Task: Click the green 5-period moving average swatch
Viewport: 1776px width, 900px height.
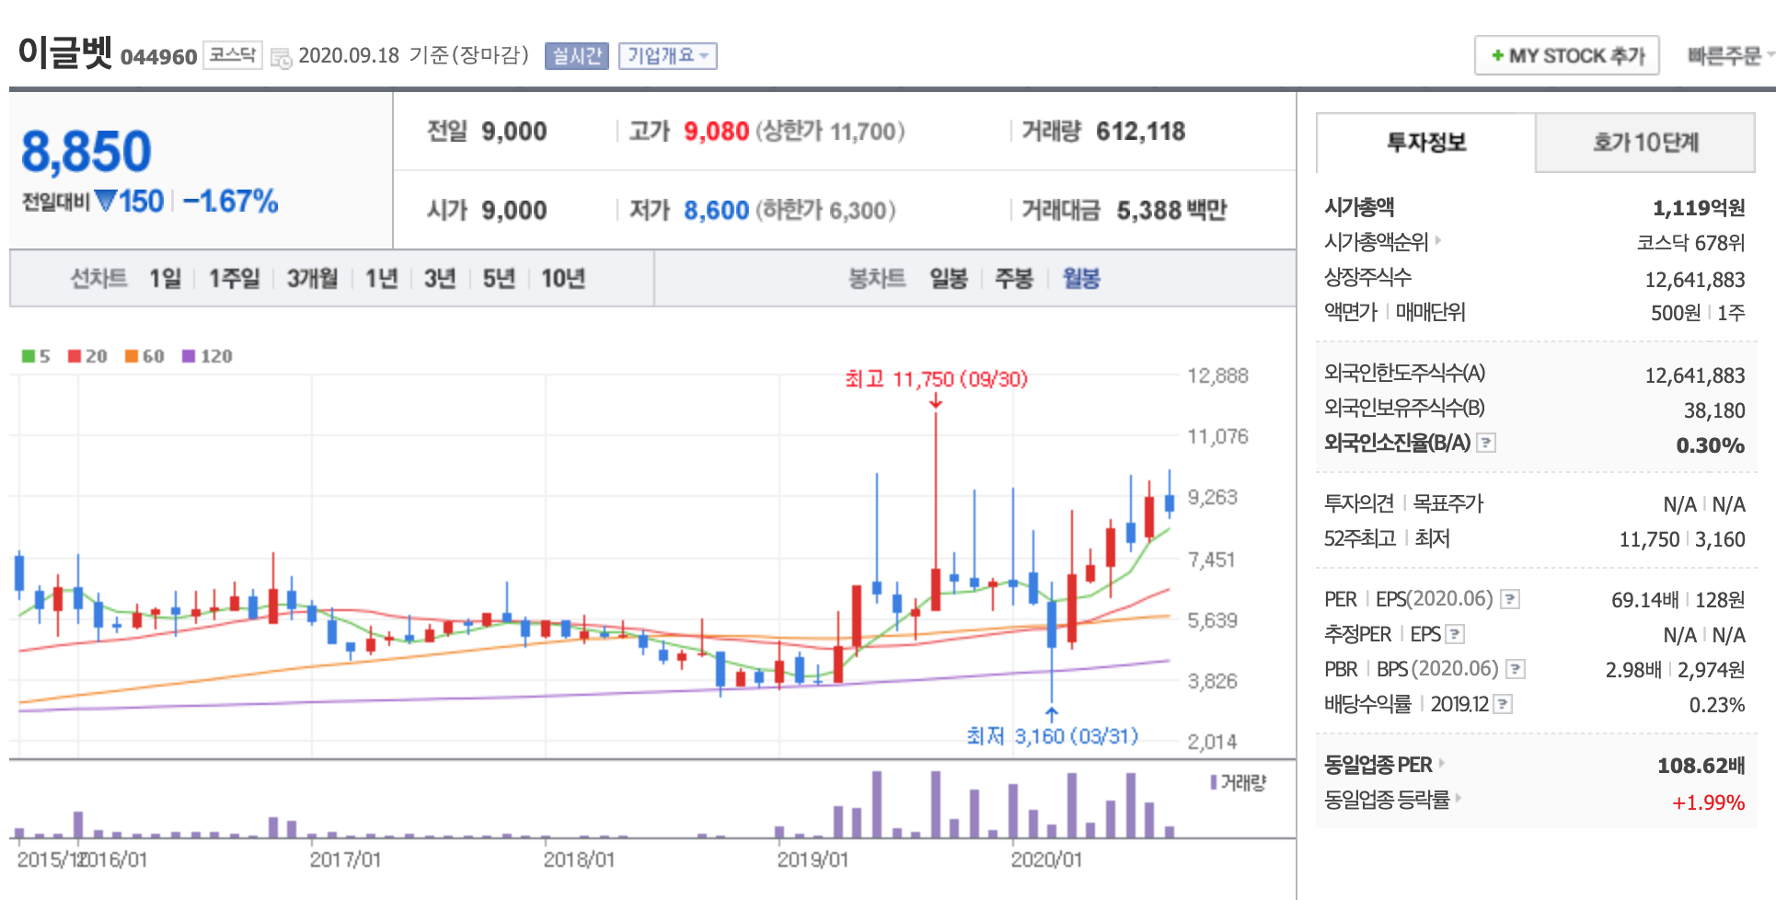Action: (29, 356)
